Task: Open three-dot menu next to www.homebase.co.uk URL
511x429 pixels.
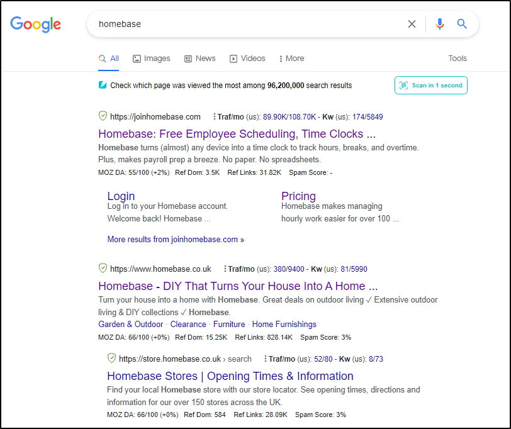Action: pyautogui.click(x=225, y=269)
